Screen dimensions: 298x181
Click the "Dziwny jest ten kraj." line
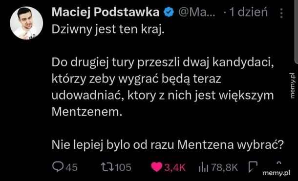108,29
